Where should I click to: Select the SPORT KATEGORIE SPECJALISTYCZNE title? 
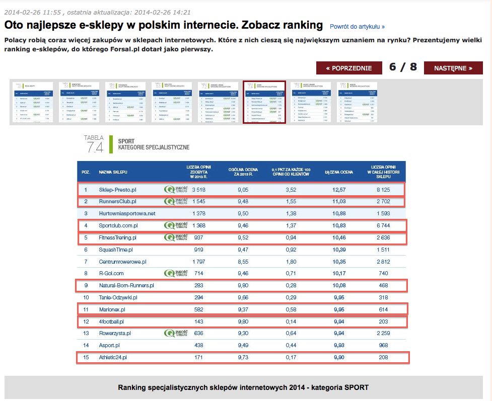coord(154,144)
